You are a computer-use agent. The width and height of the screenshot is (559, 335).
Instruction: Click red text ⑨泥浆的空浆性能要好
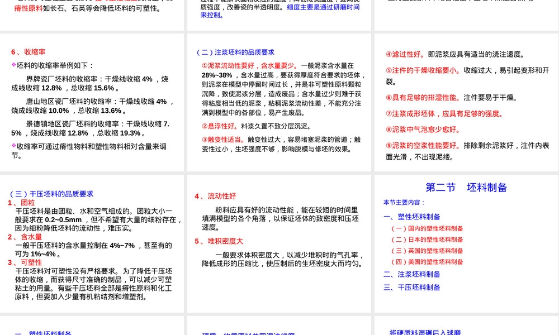pos(423,146)
